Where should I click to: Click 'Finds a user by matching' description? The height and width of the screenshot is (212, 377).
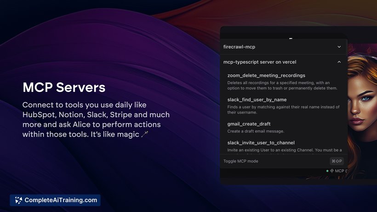[x=283, y=109]
